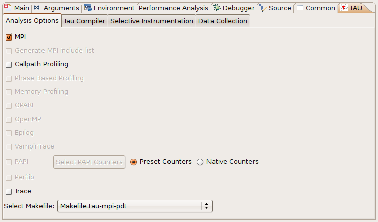Switch to Performance Analysis tab
The width and height of the screenshot is (378, 222).
[174, 8]
